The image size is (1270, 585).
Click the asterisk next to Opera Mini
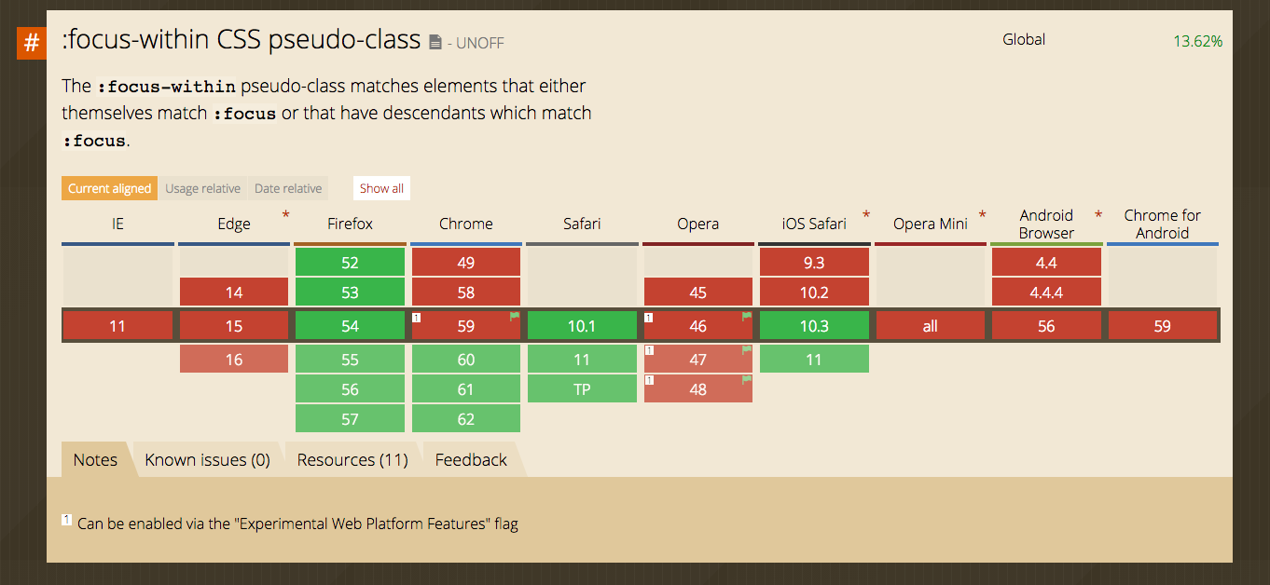983,215
